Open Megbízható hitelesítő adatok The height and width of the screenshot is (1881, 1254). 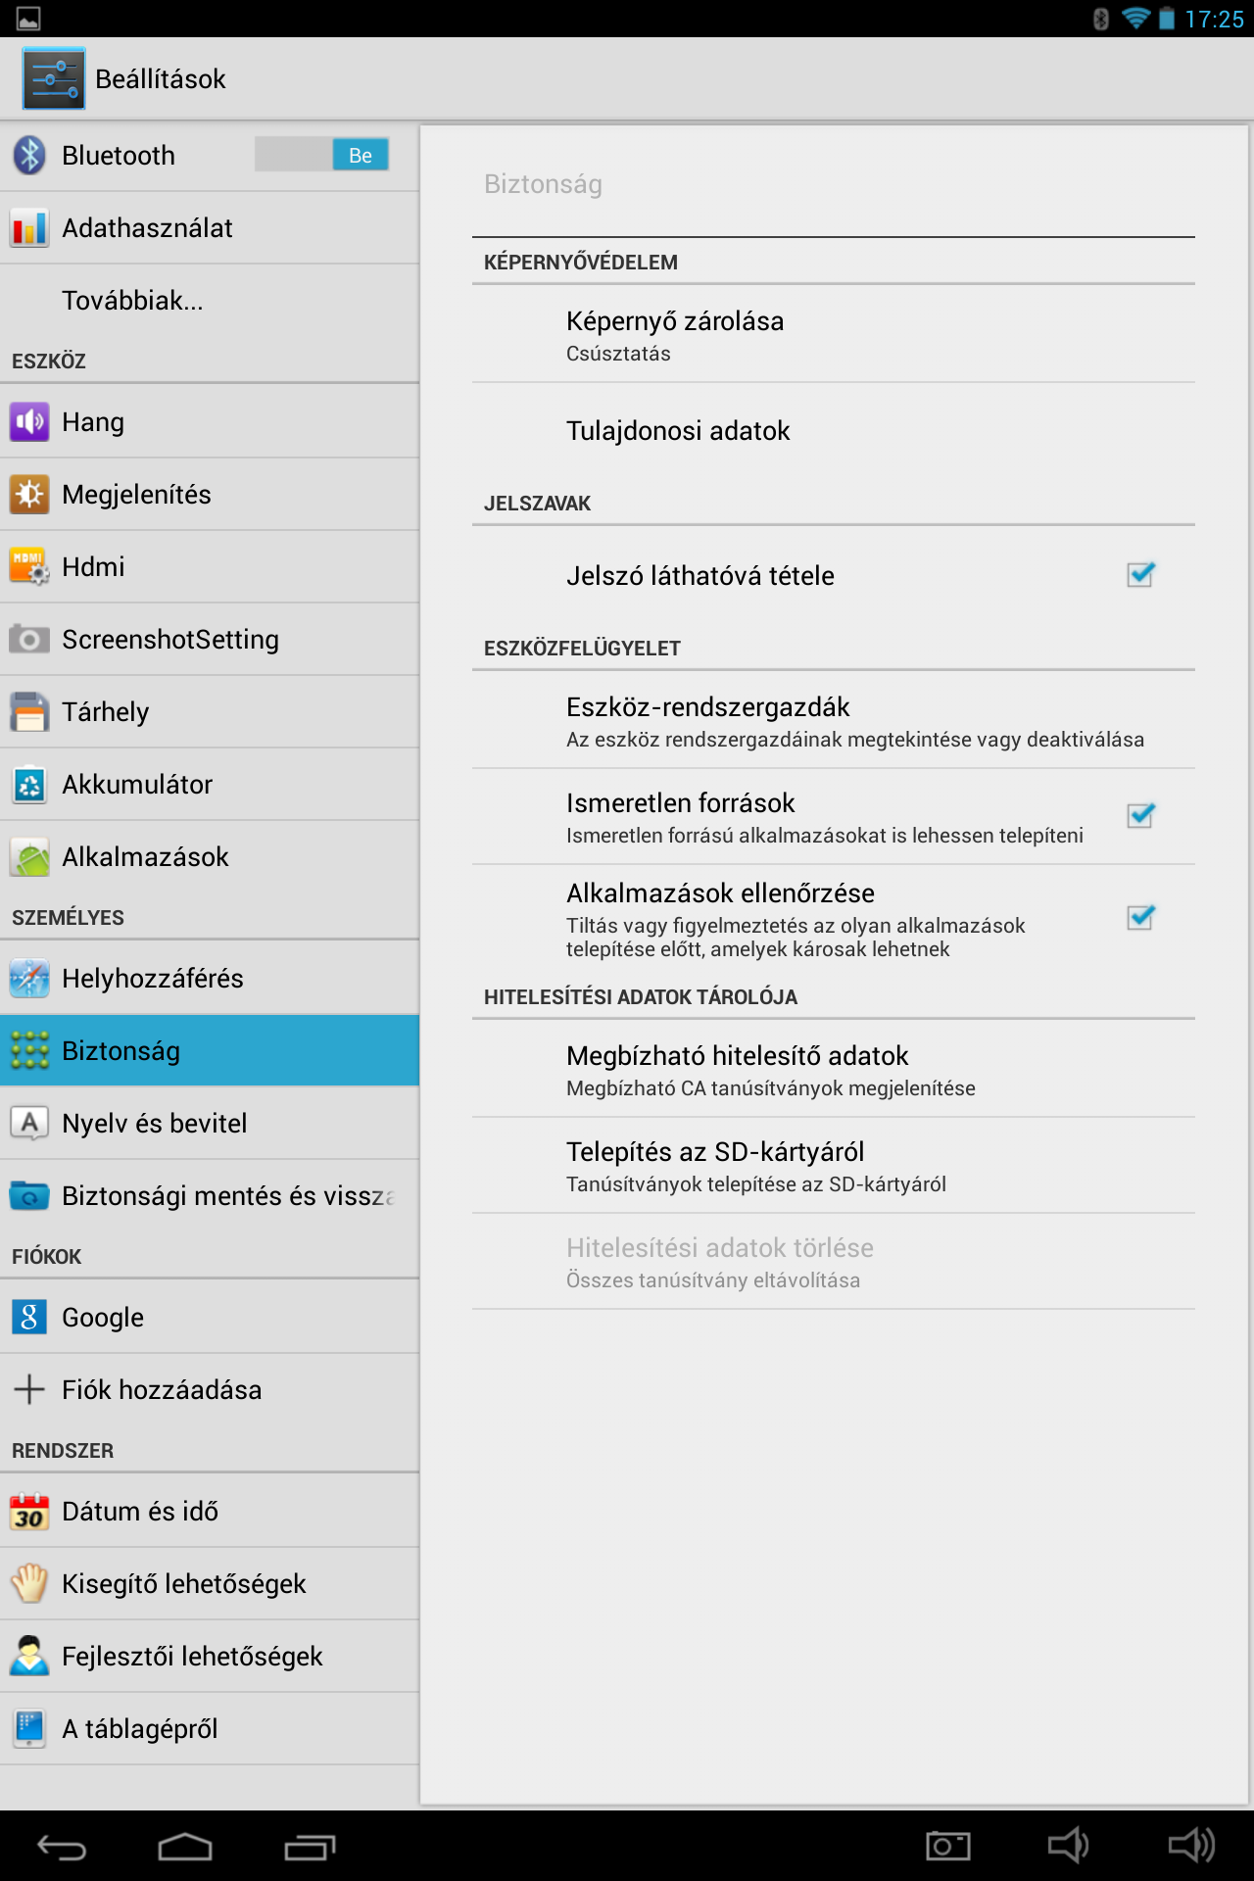[x=834, y=1070]
